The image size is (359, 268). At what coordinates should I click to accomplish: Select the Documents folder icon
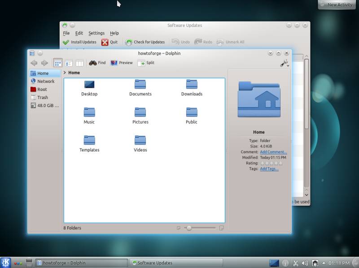click(140, 84)
